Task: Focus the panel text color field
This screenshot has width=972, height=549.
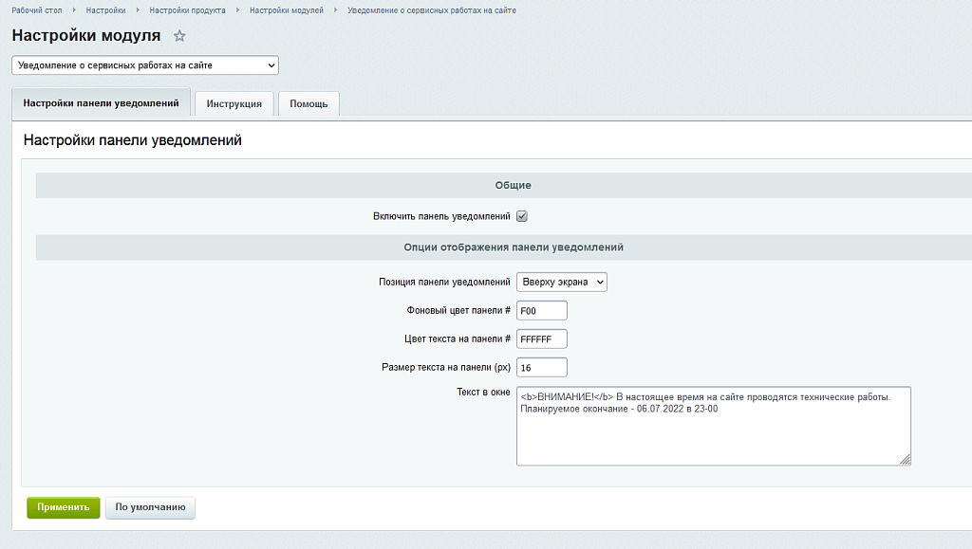Action: (x=541, y=339)
